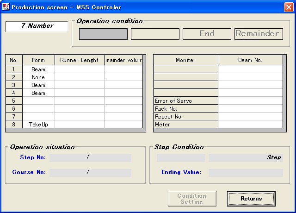Viewport: 296px width, 213px height.
Task: Click the MSS Controler title bar icon
Action: pyautogui.click(x=6, y=7)
